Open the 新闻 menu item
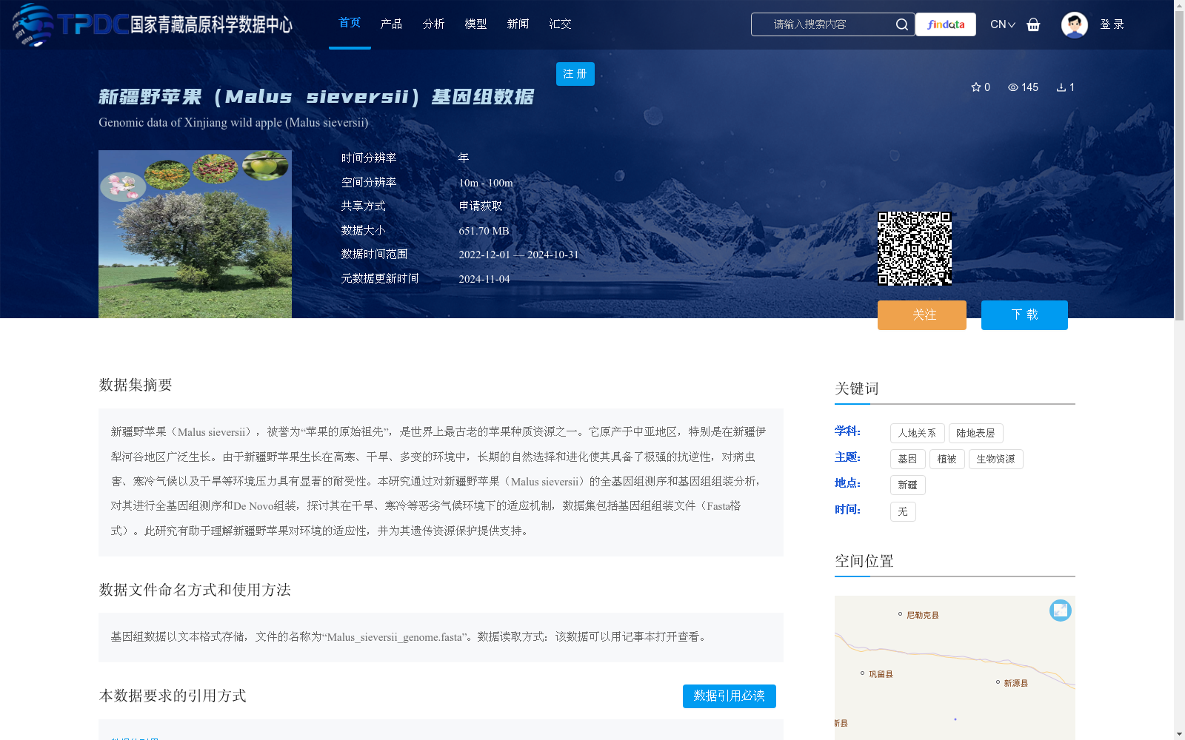Viewport: 1185px width, 740px height. pos(518,24)
